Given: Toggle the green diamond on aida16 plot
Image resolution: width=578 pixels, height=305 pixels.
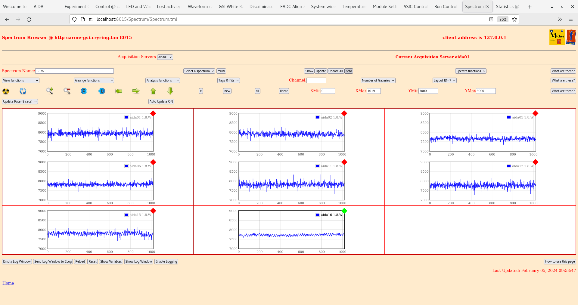Looking at the screenshot, I should [344, 211].
